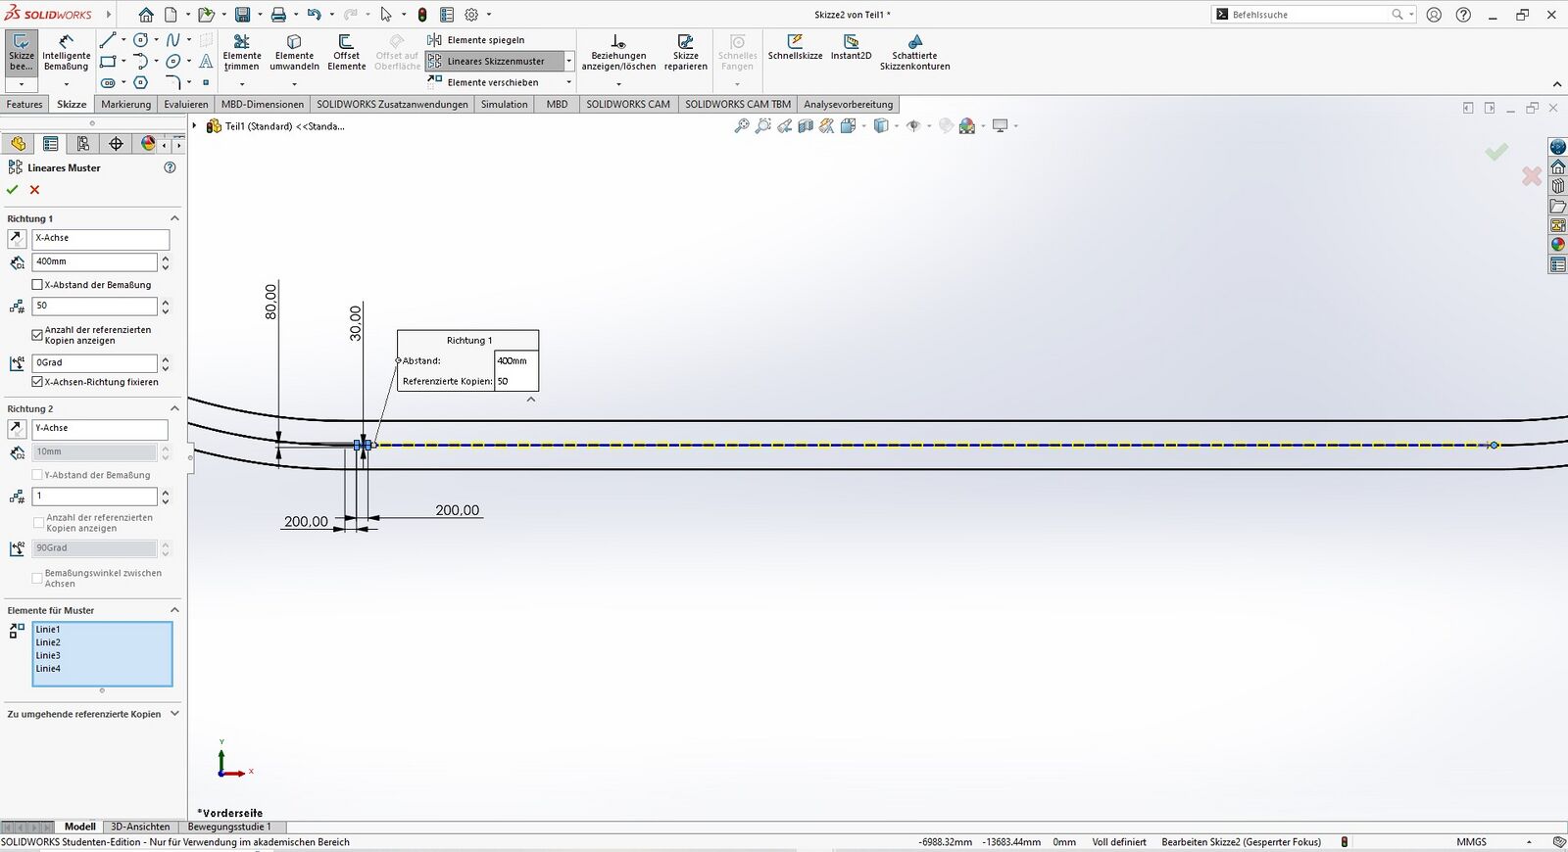Select the Offset Elemente tool
Viewport: 1568px width, 852px height.
[x=346, y=53]
